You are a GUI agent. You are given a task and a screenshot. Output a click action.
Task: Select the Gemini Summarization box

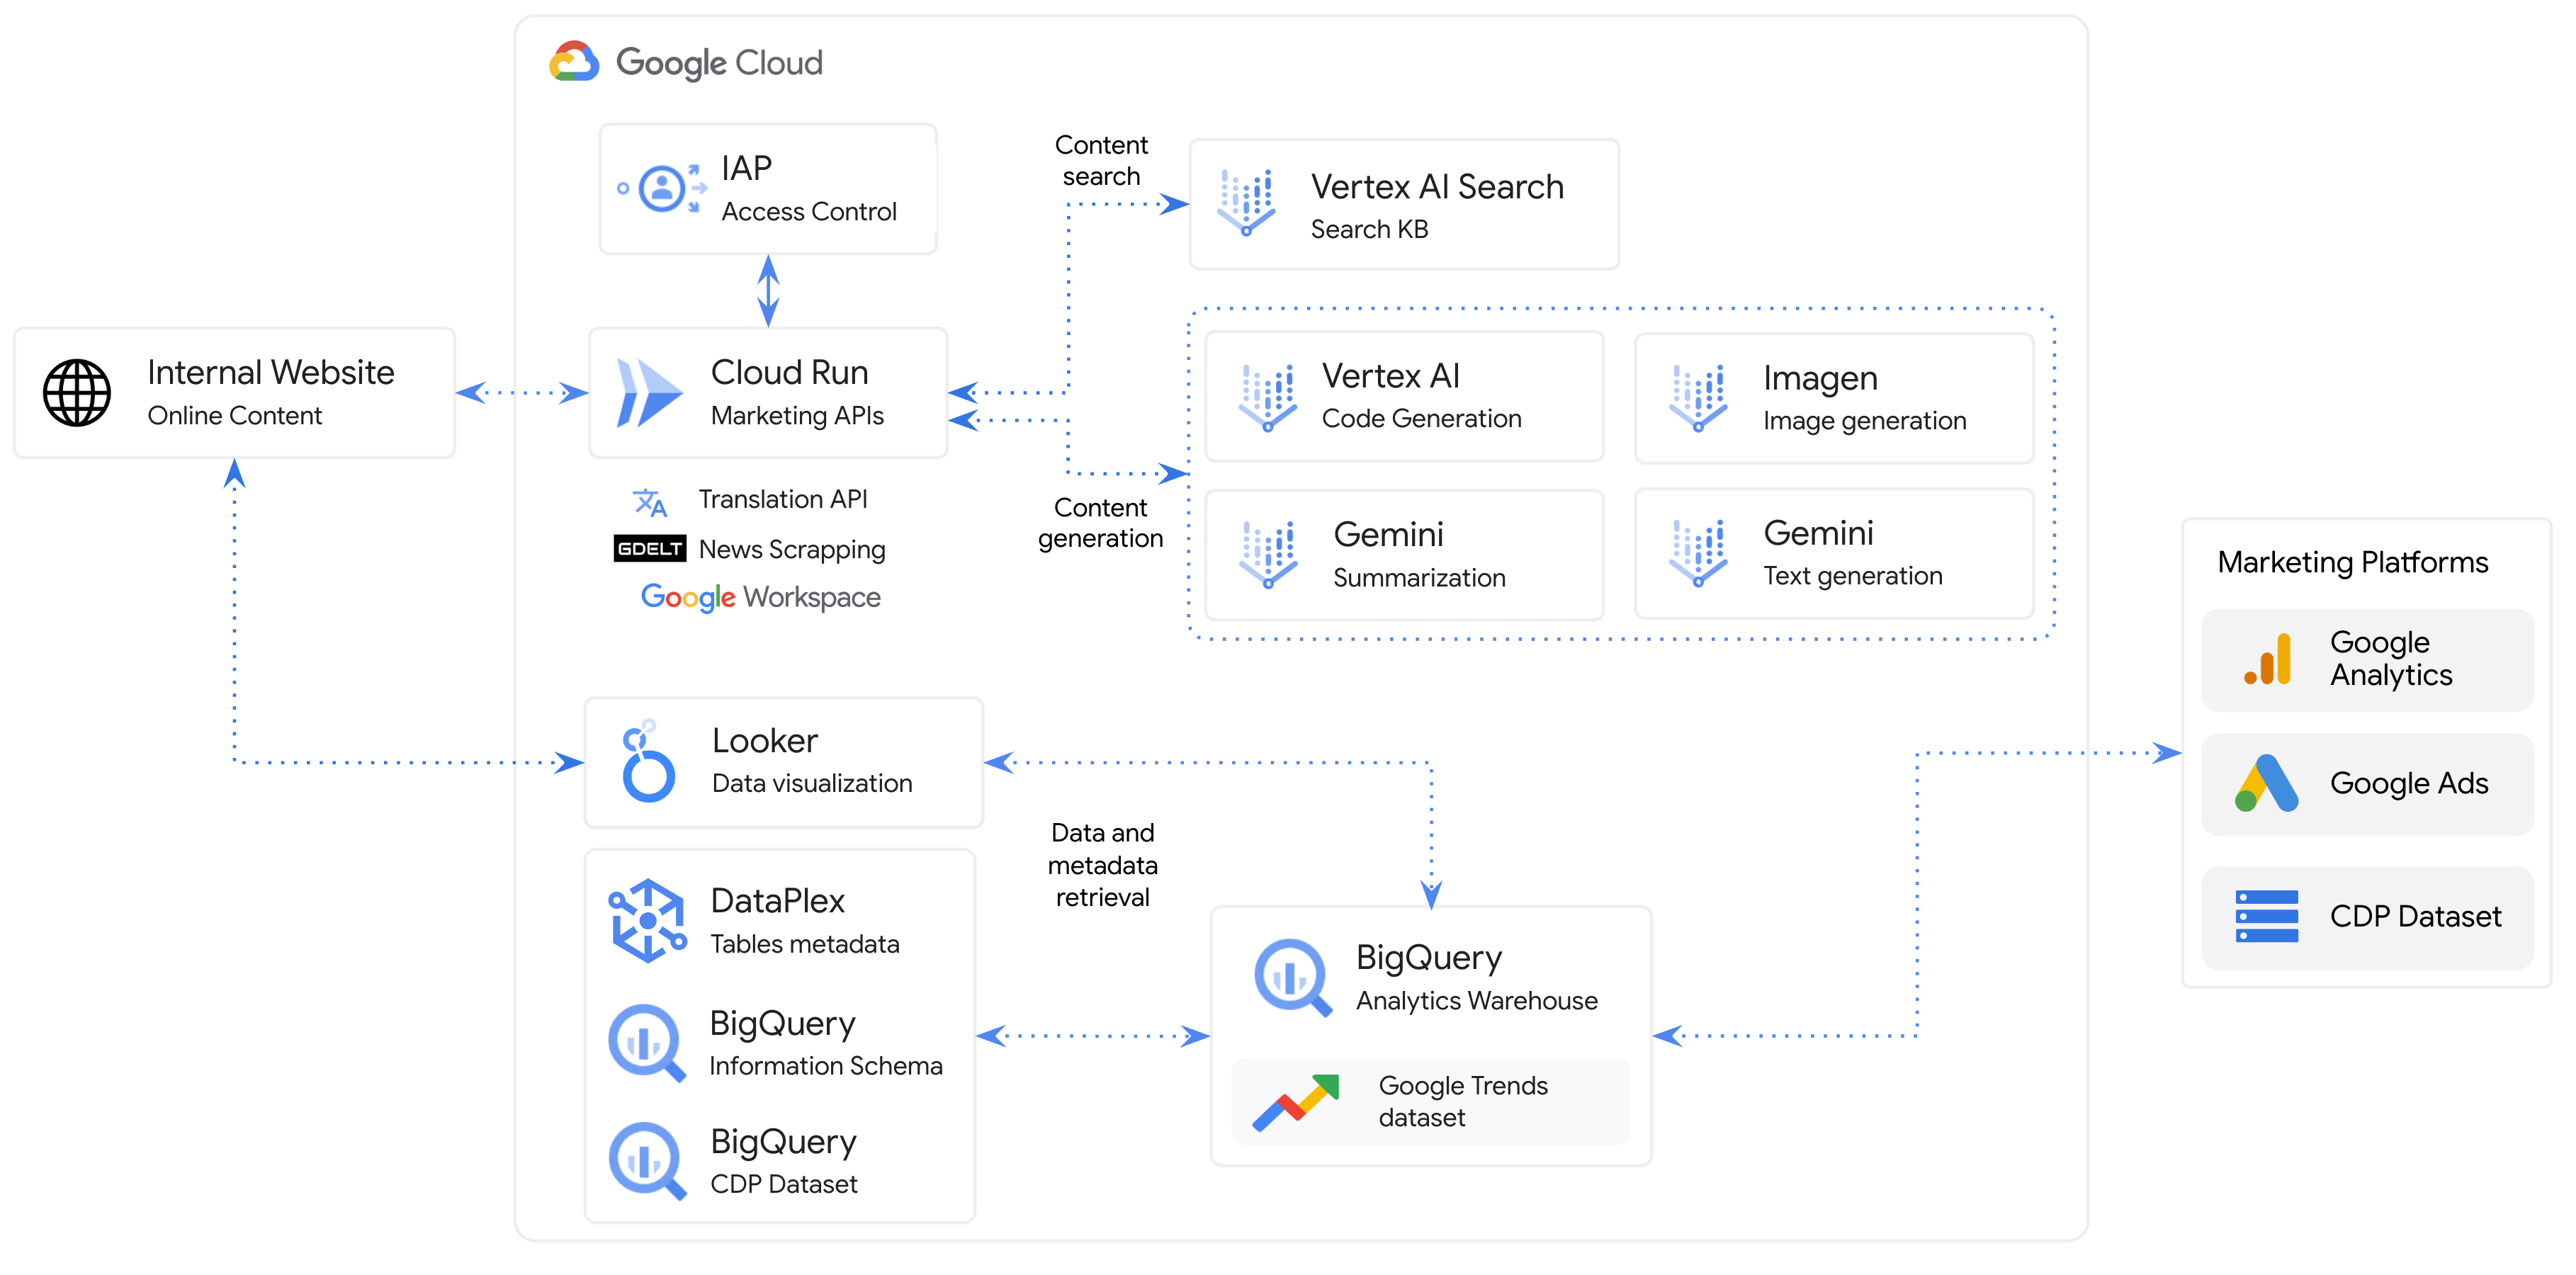[x=1403, y=555]
